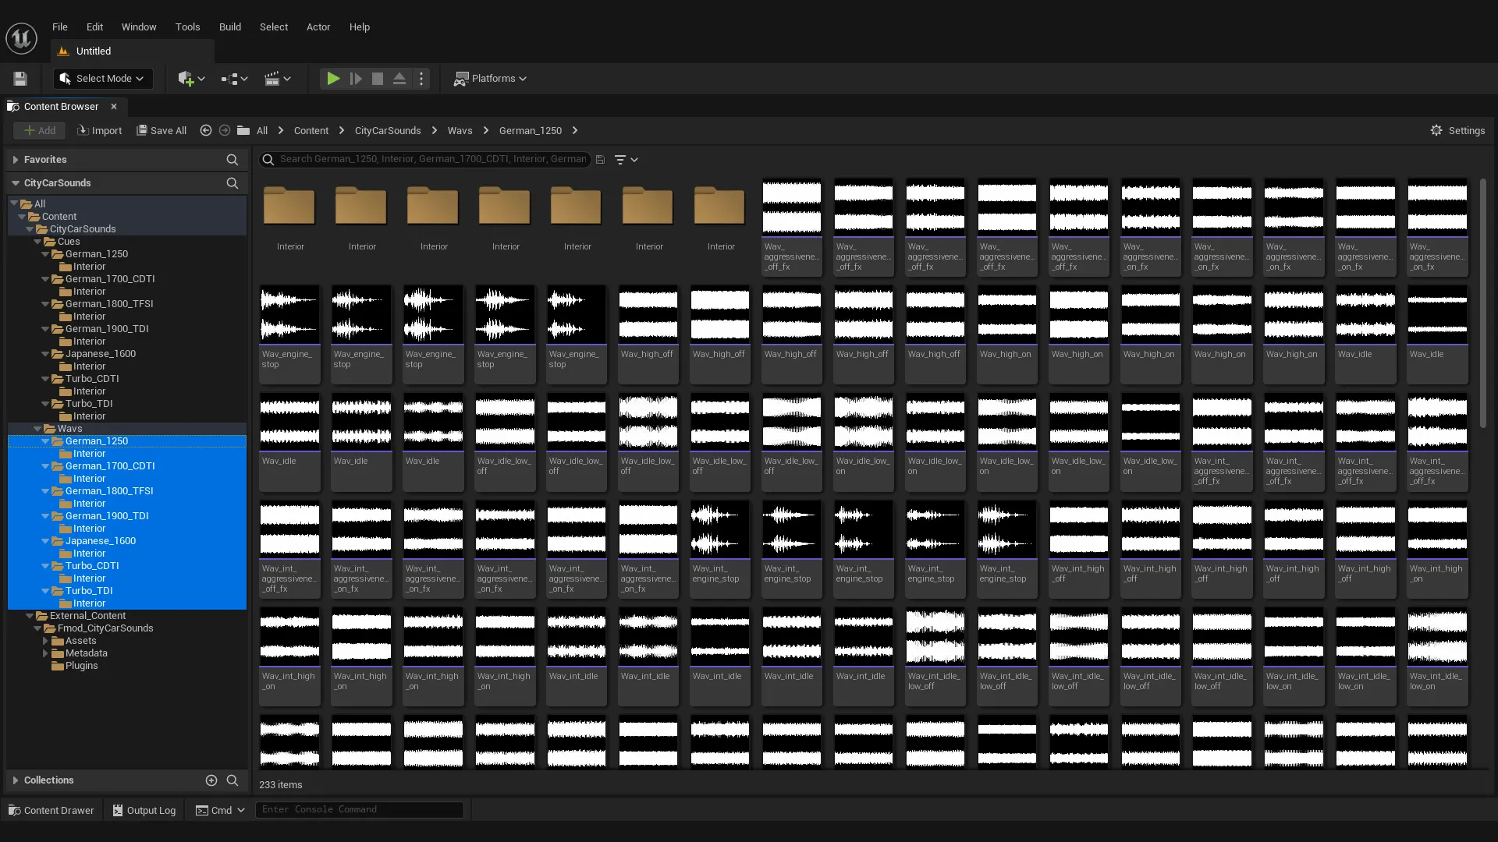Image resolution: width=1498 pixels, height=842 pixels.
Task: Open the Select Mode dropdown
Action: coord(103,79)
